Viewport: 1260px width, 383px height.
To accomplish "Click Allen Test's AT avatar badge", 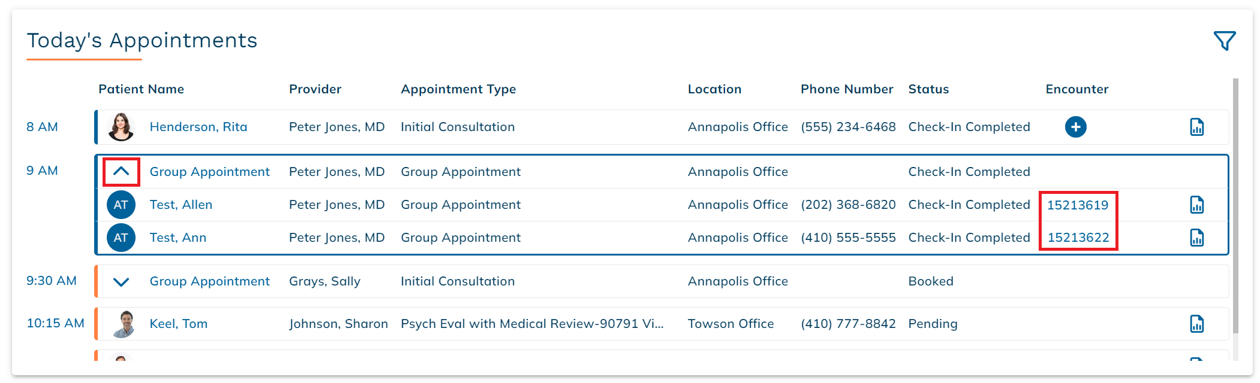I will point(121,205).
